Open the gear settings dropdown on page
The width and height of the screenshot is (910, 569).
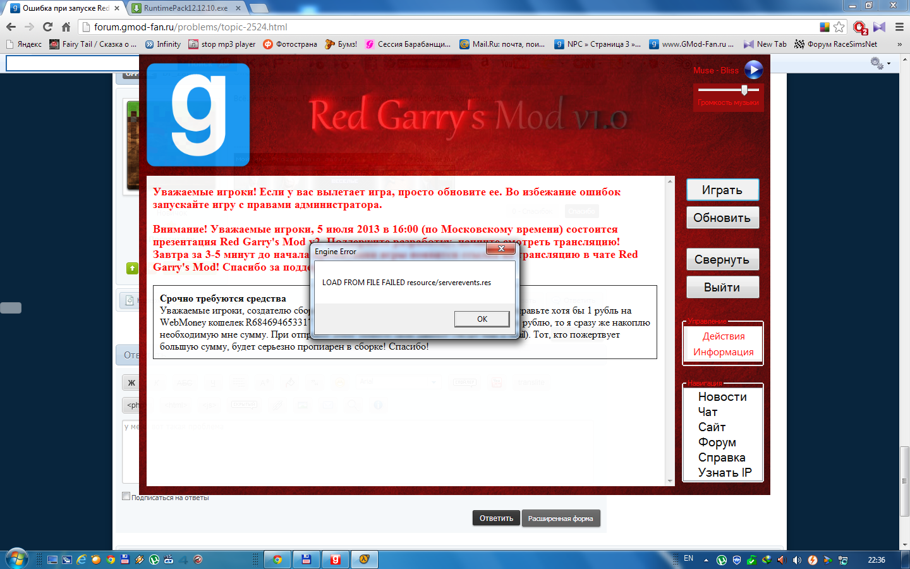(x=880, y=63)
